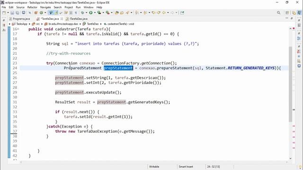Switch to the Programa.java tab
The width and height of the screenshot is (303, 170).
point(19,19)
